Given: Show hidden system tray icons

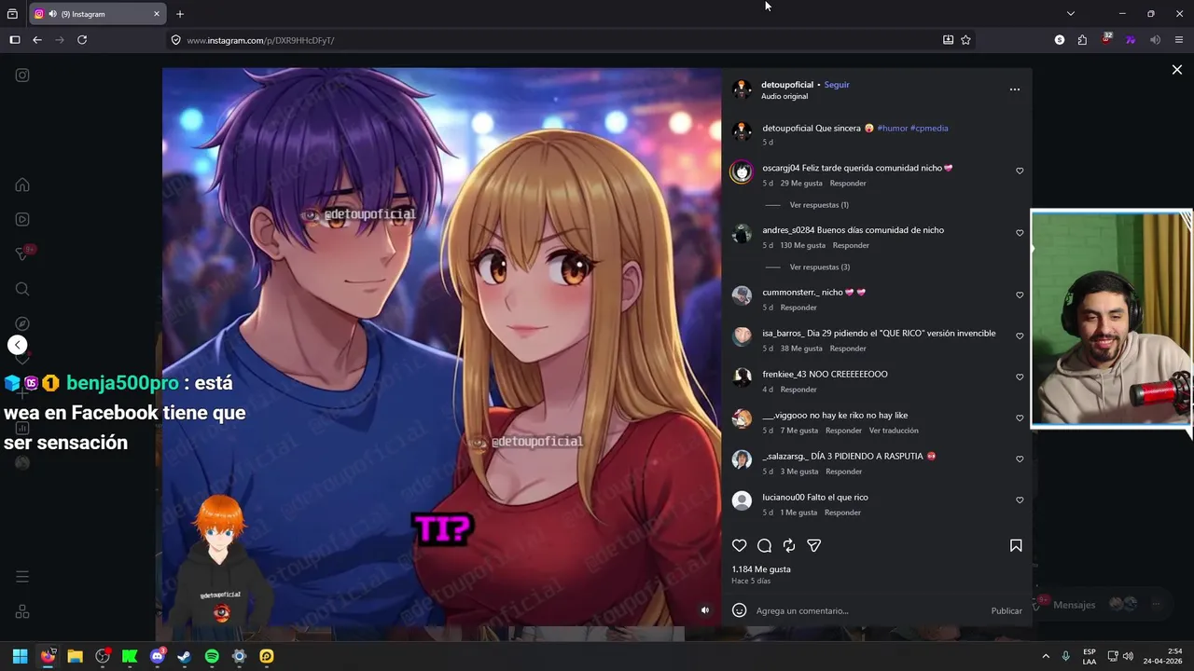Looking at the screenshot, I should click(x=1046, y=656).
